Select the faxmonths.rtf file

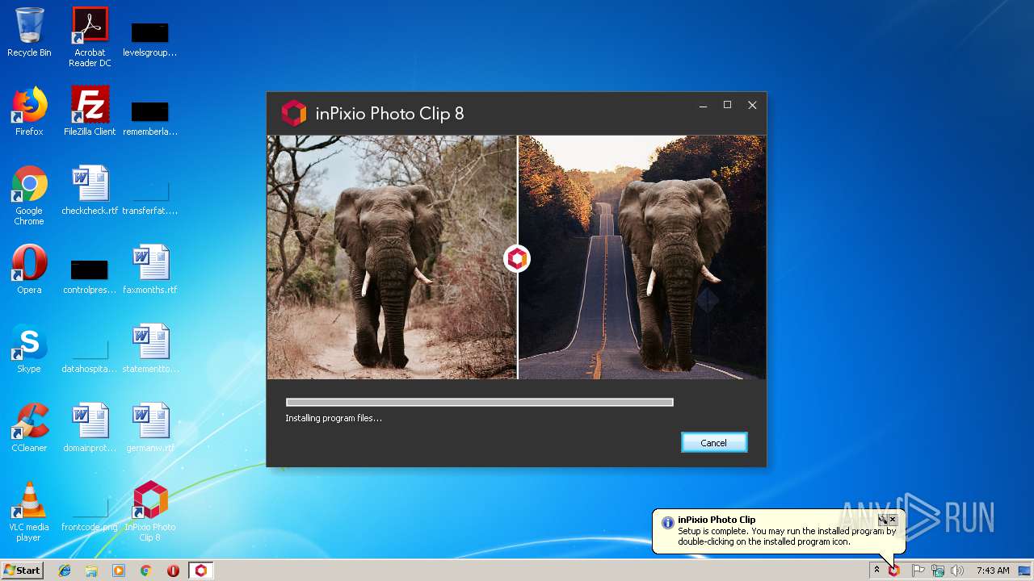(150, 270)
